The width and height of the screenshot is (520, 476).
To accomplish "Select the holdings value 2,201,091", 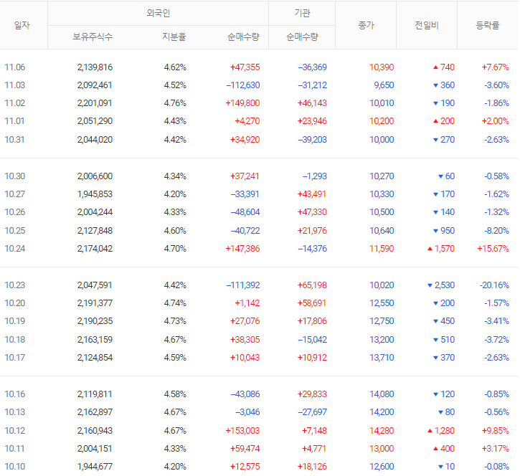I will point(95,103).
